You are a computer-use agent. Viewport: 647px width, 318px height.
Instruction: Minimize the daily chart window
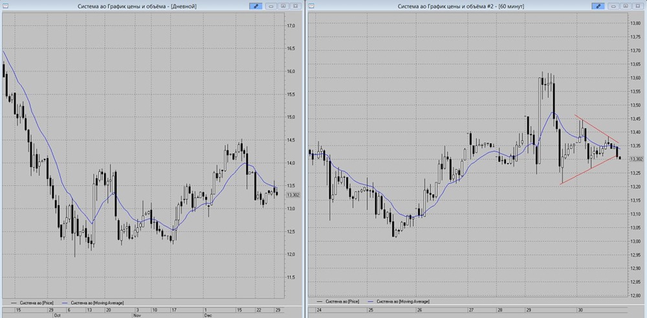click(271, 6)
